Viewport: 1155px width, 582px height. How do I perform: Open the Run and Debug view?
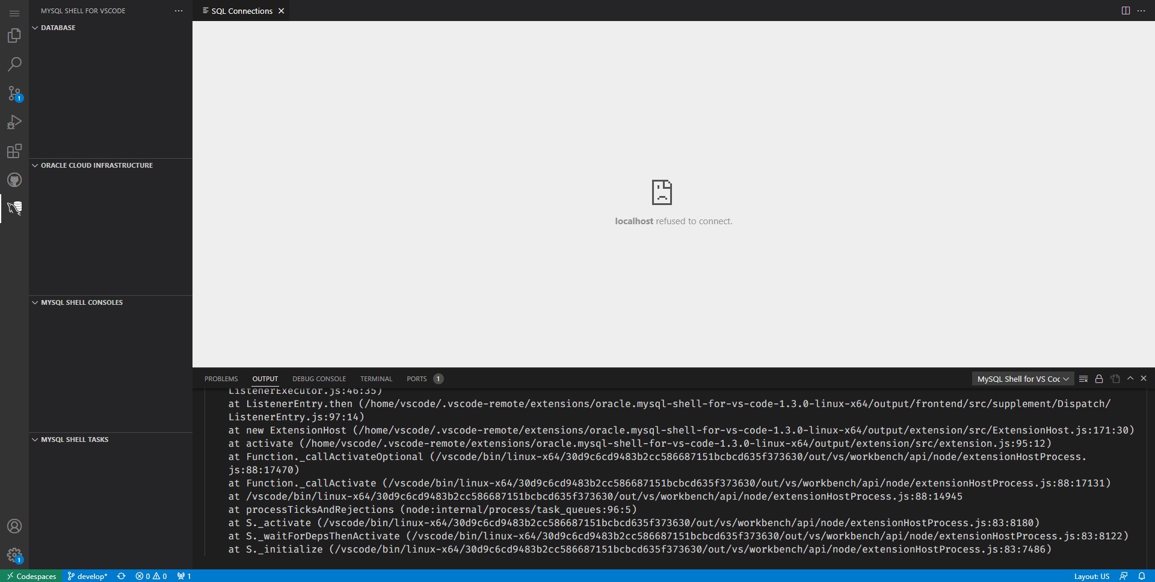tap(14, 122)
